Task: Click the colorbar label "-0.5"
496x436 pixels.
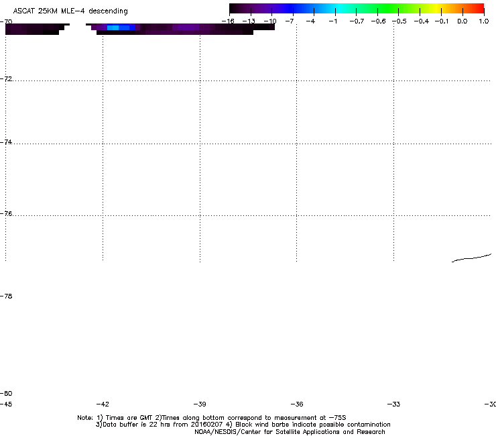Action: click(399, 21)
